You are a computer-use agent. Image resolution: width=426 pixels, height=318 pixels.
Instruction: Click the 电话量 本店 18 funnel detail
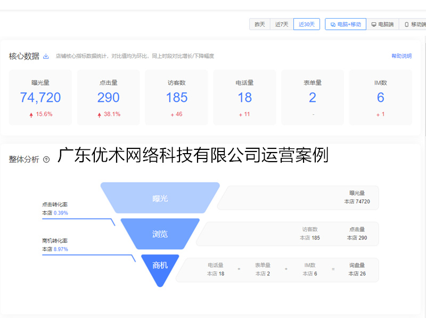click(x=216, y=269)
